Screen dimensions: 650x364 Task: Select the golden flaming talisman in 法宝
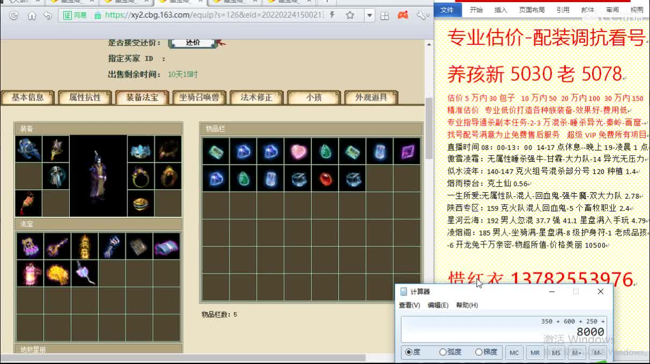(x=56, y=274)
